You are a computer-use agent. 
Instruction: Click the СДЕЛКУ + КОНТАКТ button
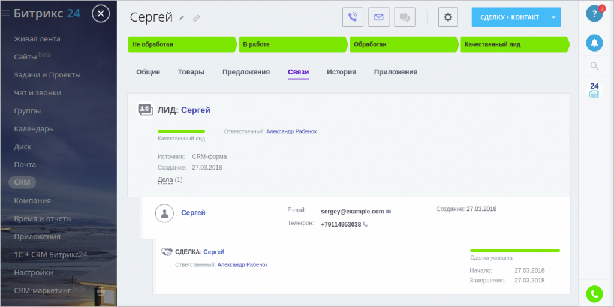point(509,17)
